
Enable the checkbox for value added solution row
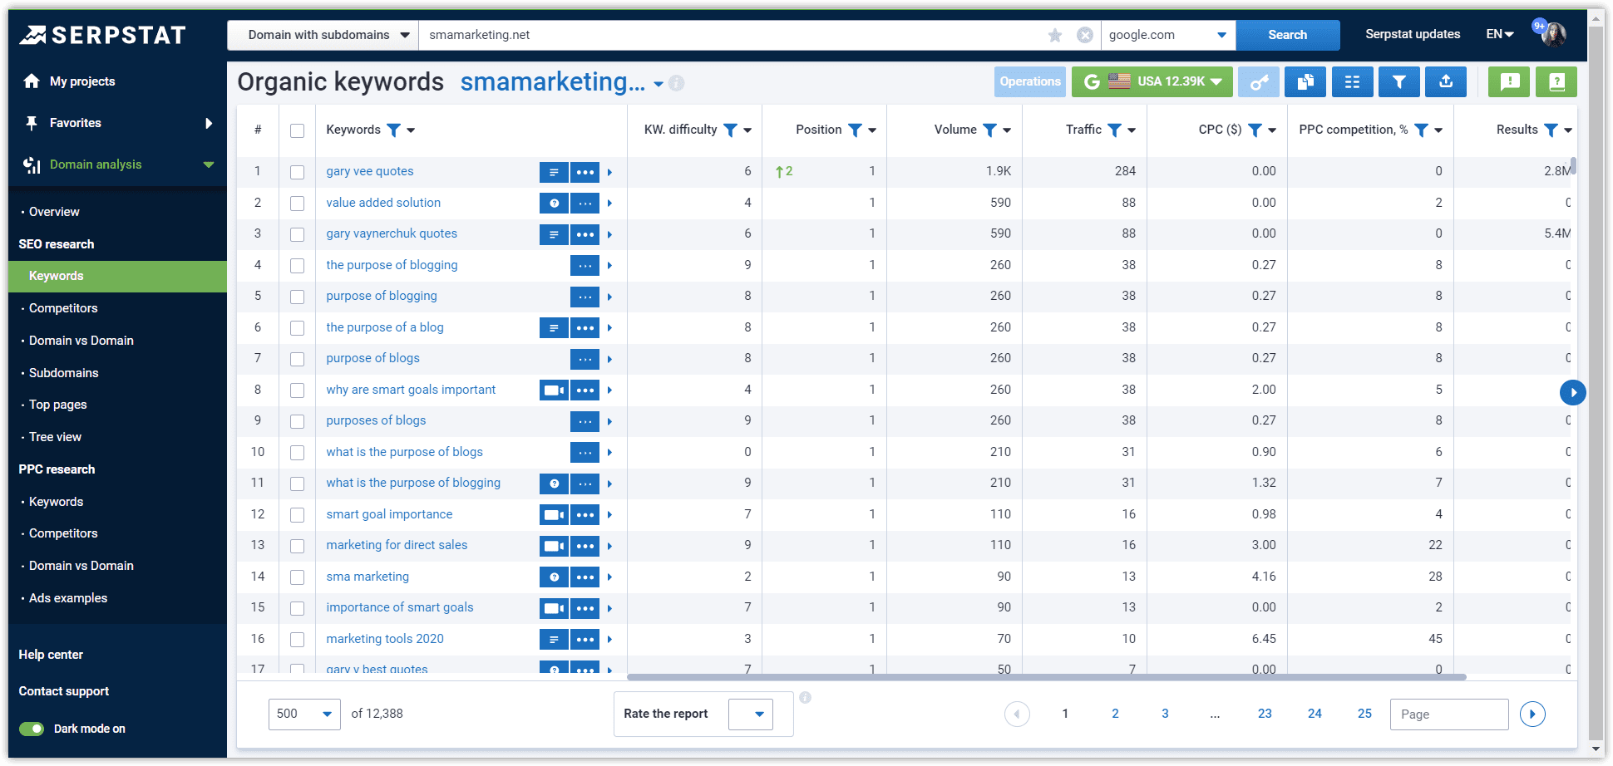click(x=297, y=203)
